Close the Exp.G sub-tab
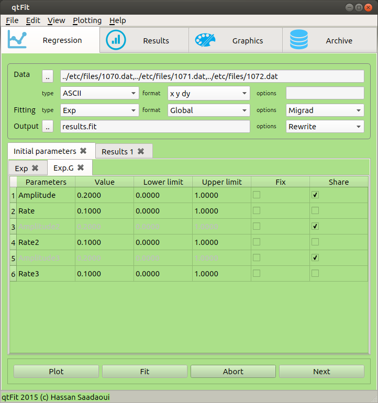 pyautogui.click(x=81, y=167)
